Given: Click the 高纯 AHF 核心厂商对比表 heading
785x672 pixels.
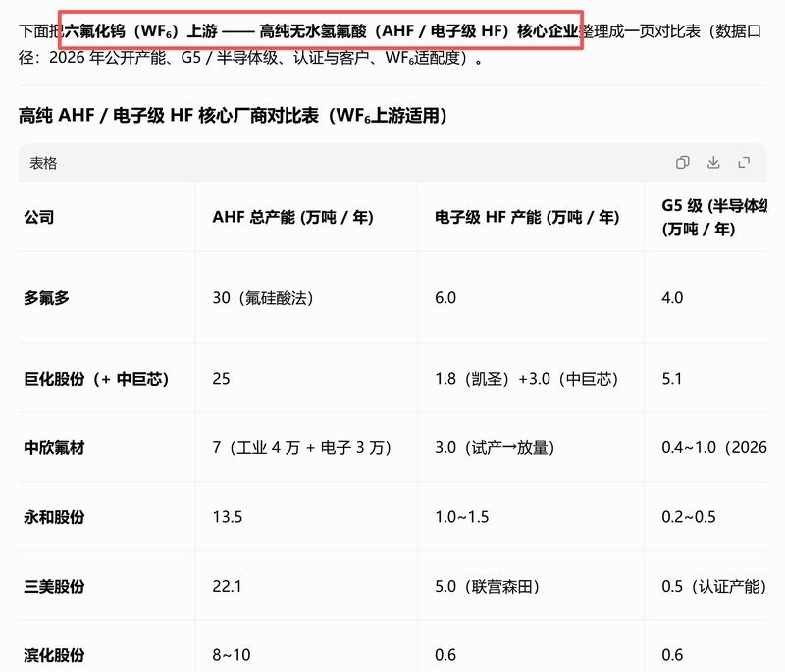Looking at the screenshot, I should coord(233,115).
